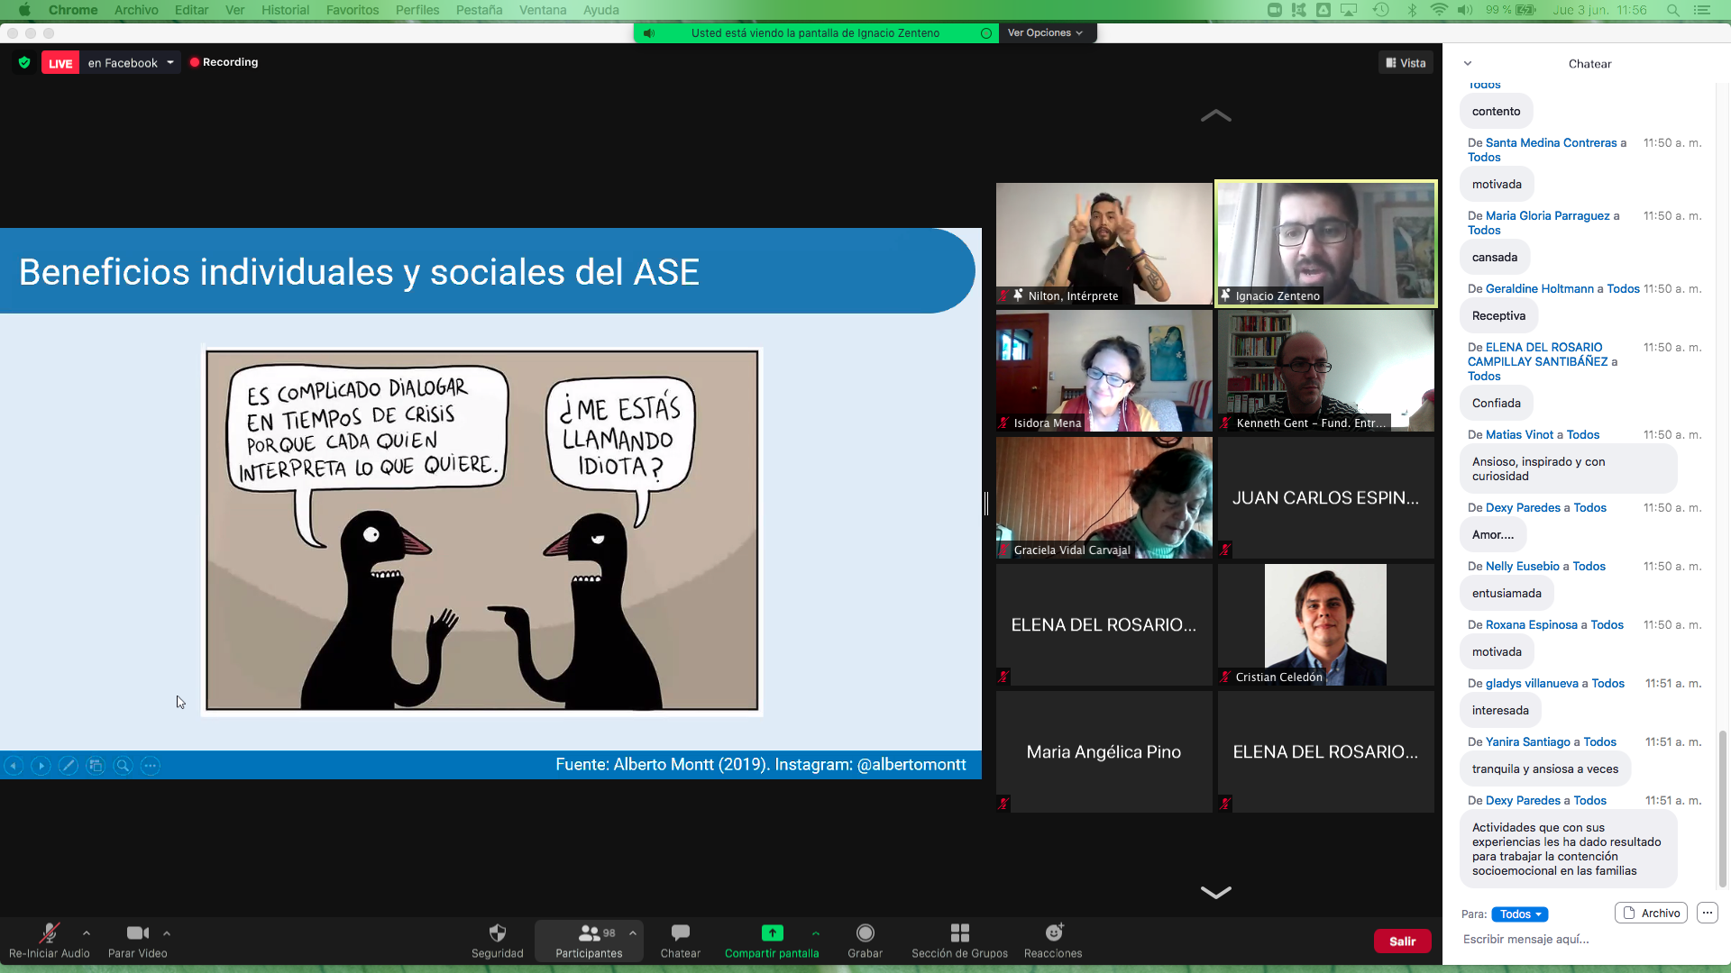Image resolution: width=1731 pixels, height=973 pixels.
Task: Open the en Facebook live dropdown
Action: pos(131,63)
